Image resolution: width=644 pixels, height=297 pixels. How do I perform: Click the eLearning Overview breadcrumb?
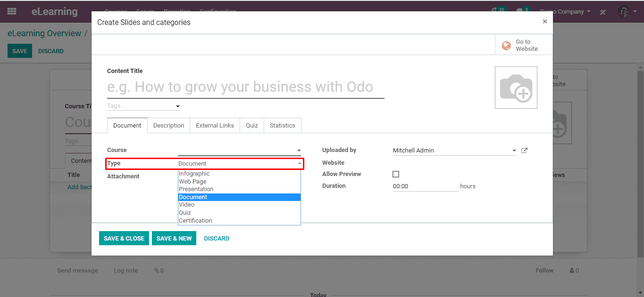tap(44, 33)
